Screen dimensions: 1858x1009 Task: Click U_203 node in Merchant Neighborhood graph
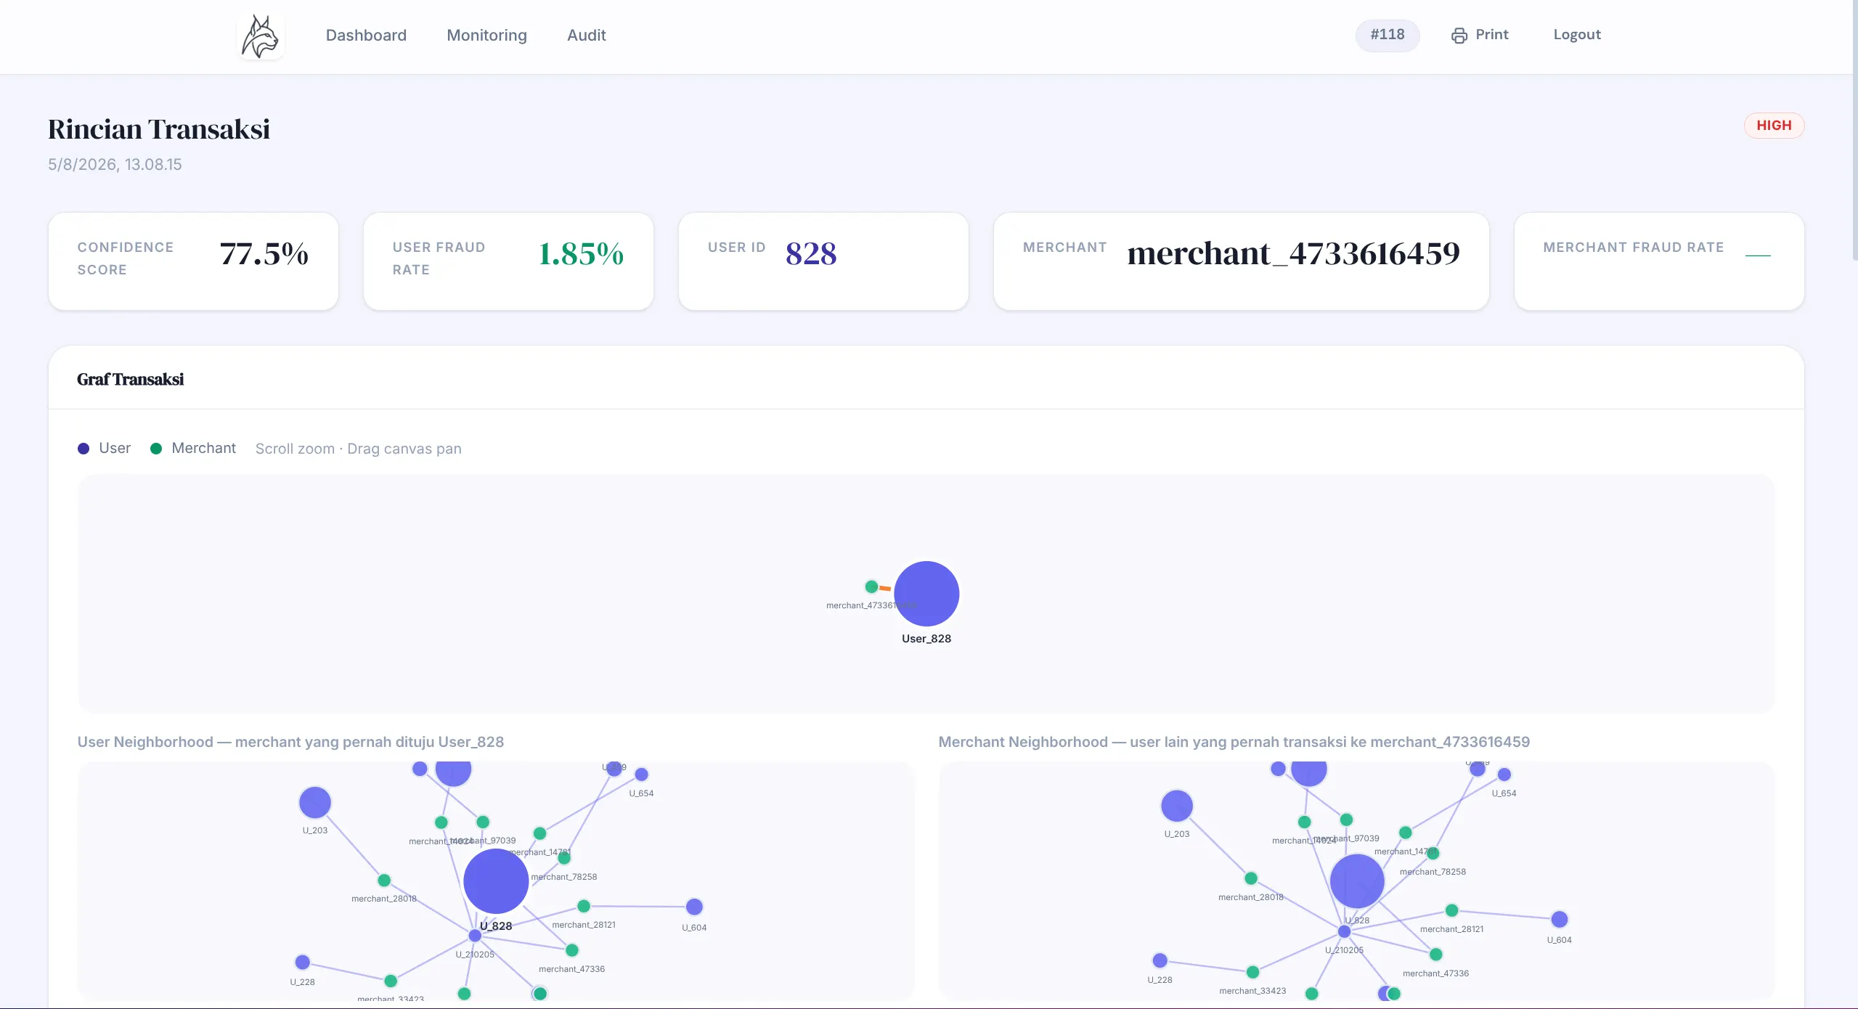click(1176, 806)
